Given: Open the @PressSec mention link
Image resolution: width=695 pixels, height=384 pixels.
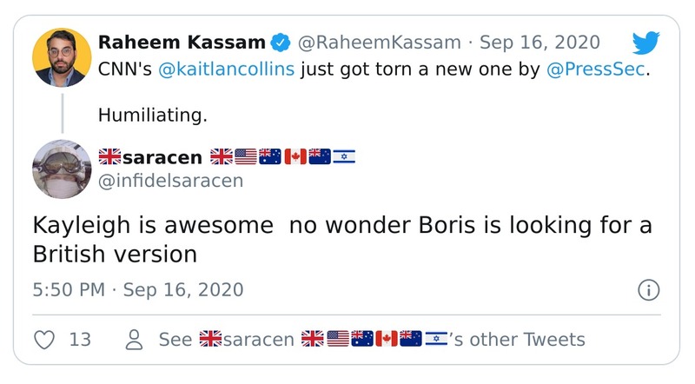Looking at the screenshot, I should (596, 70).
